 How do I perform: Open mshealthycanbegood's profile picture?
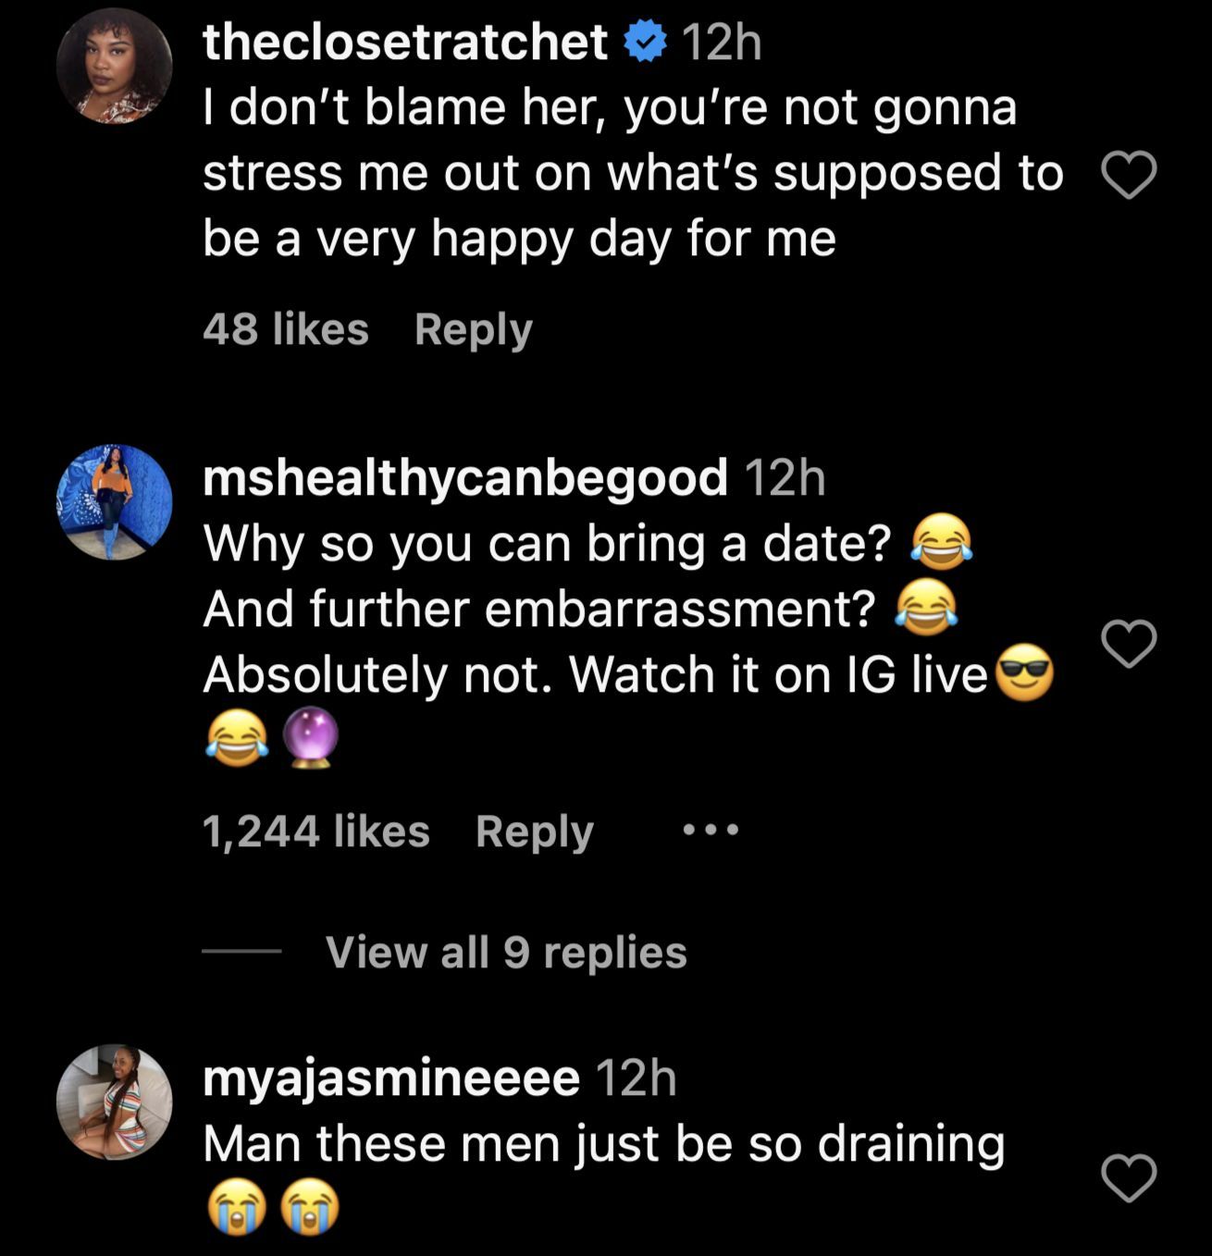115,502
